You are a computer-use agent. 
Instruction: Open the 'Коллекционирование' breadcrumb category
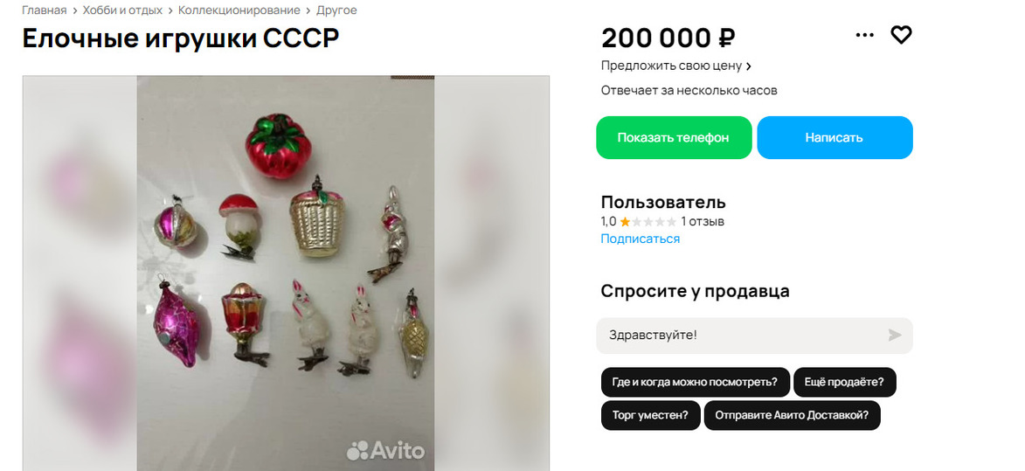point(239,10)
